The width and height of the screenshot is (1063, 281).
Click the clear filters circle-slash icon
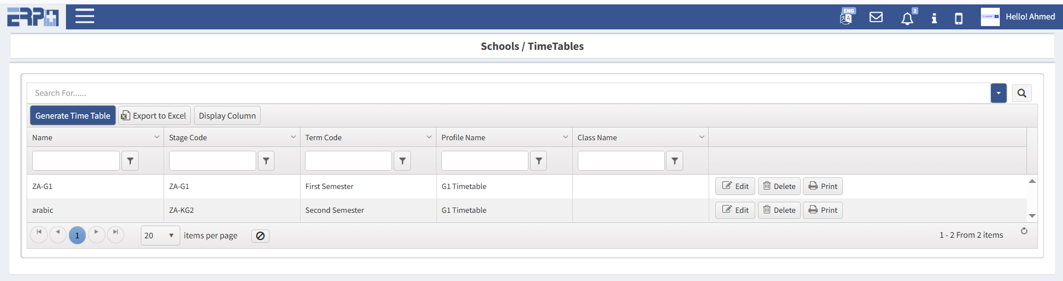[260, 236]
